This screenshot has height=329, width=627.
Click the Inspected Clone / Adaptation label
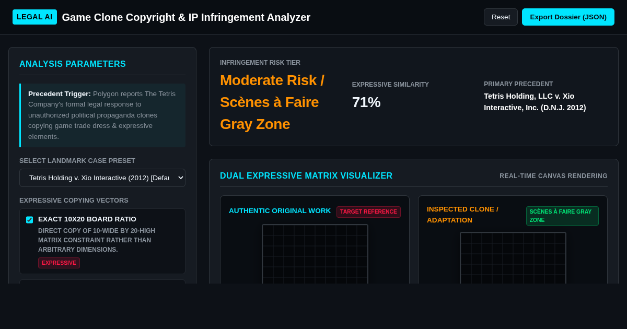[463, 215]
